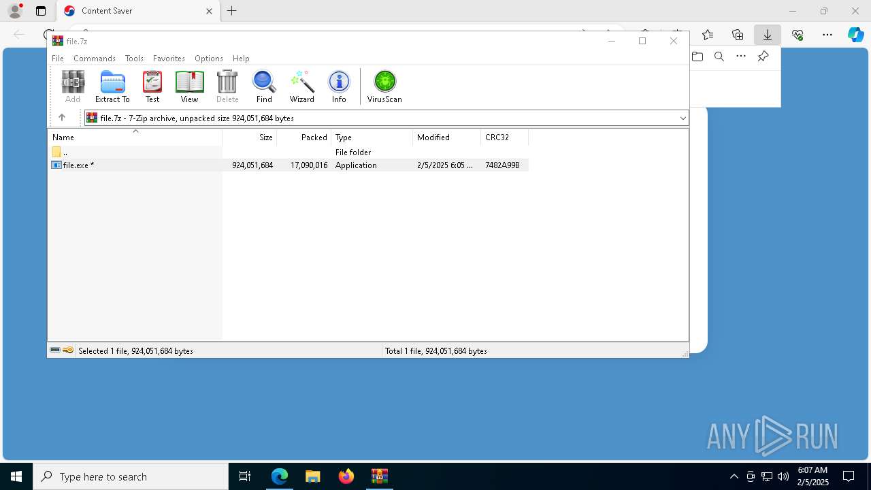Close the Content Saver tab
The height and width of the screenshot is (490, 871).
(x=209, y=11)
